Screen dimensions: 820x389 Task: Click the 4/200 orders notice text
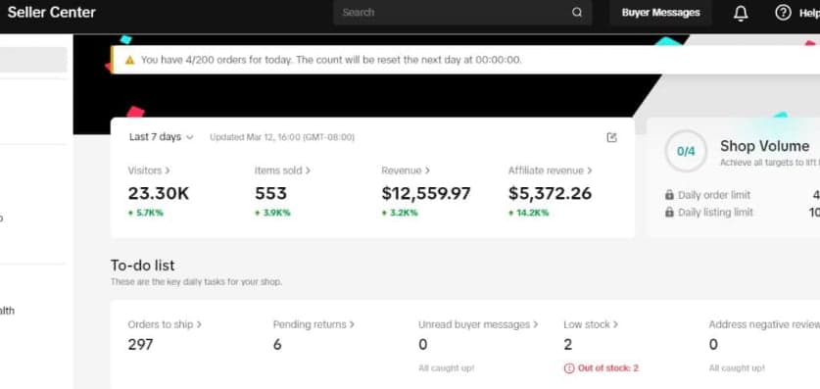(331, 60)
